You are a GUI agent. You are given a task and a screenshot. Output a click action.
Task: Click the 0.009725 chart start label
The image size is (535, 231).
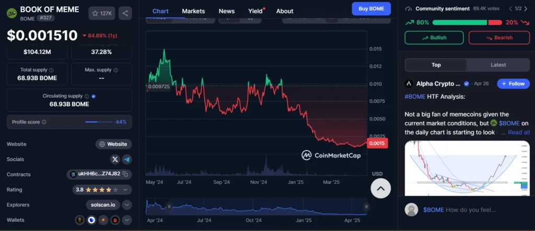[158, 87]
